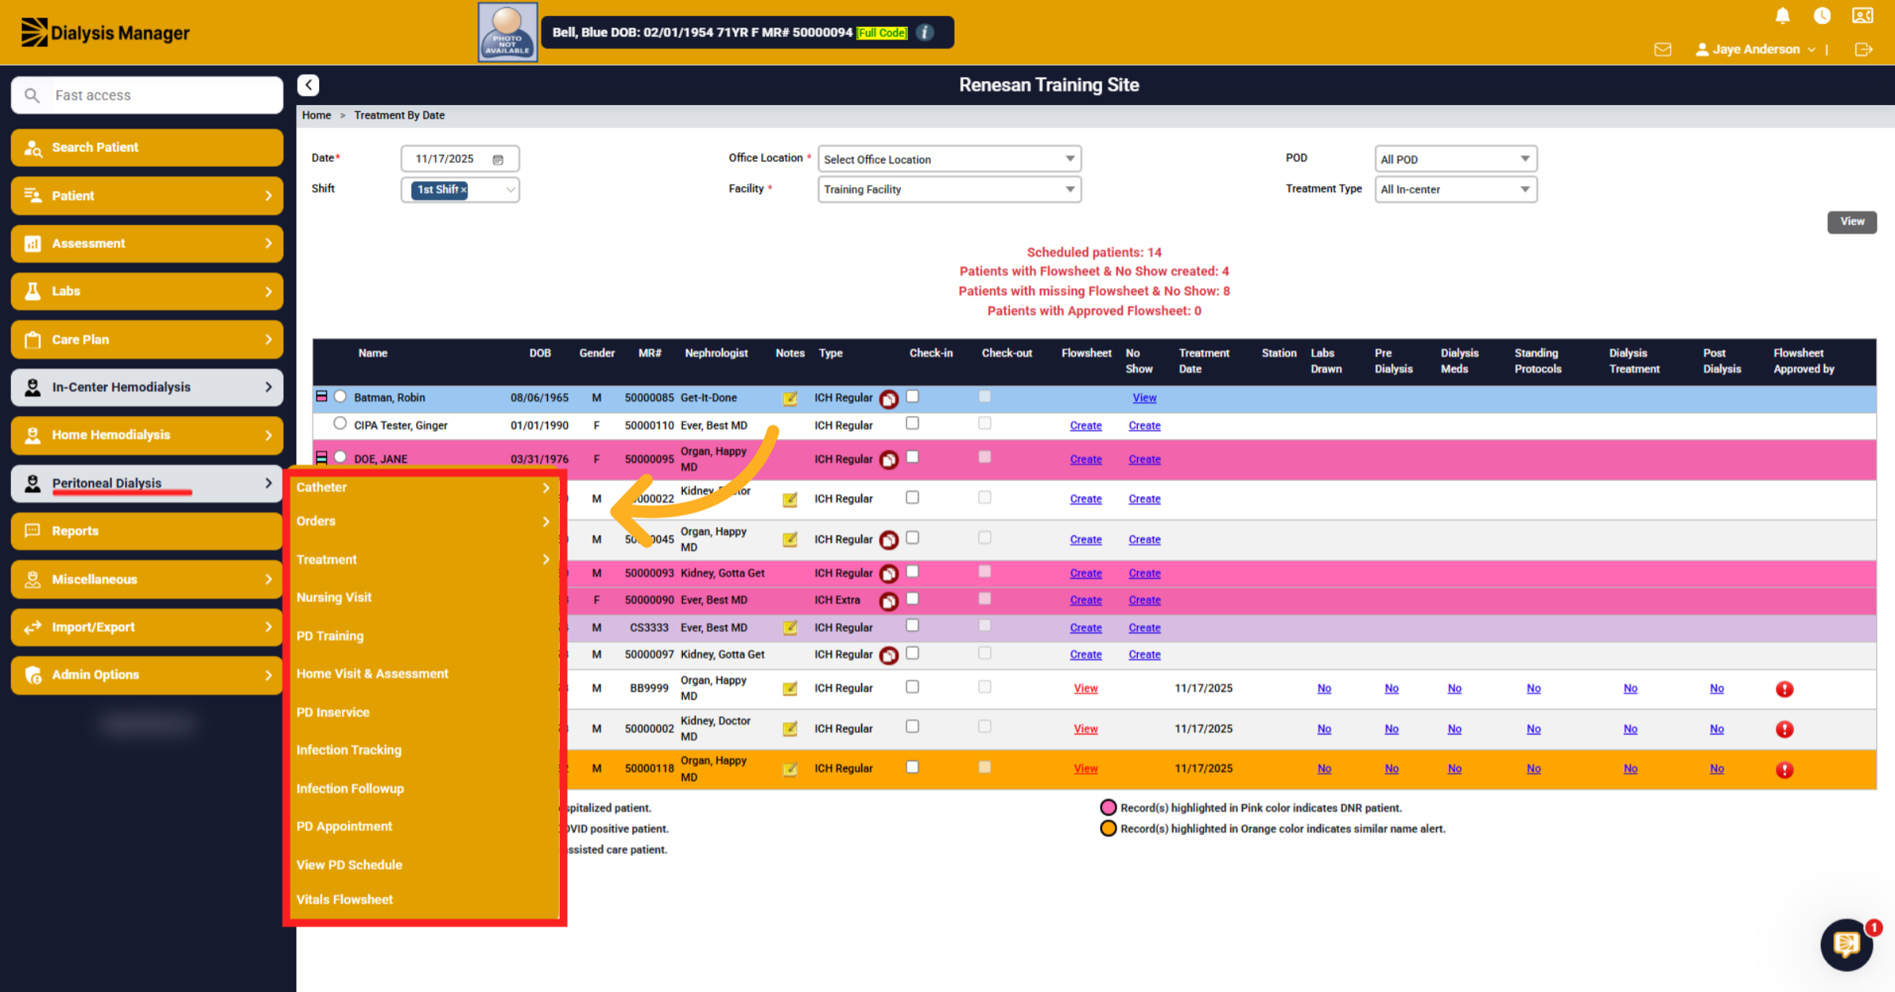This screenshot has width=1895, height=992.
Task: Tick Check-in box for Batman, Robin
Action: coord(912,396)
